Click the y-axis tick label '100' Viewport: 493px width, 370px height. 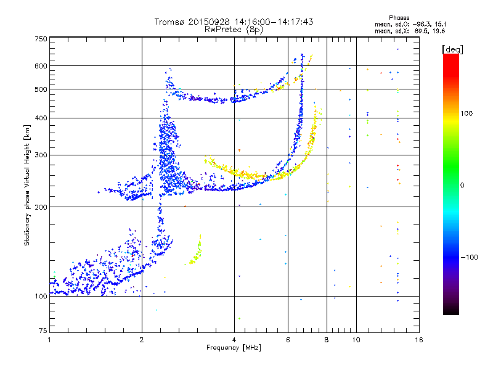point(41,296)
